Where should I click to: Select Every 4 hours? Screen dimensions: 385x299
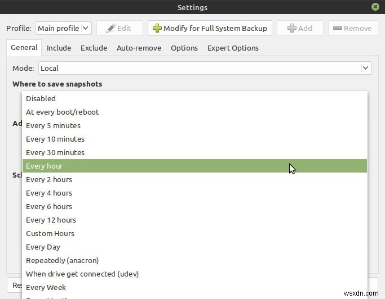point(194,193)
